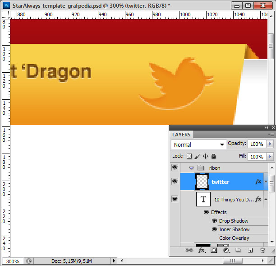This screenshot has width=276, height=266.
Task: Select the ribon group row
Action: pos(224,168)
